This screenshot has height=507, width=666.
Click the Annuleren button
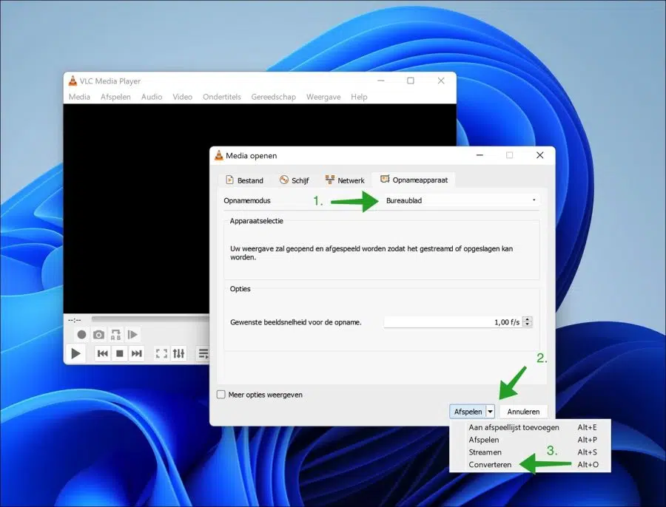[x=523, y=412]
